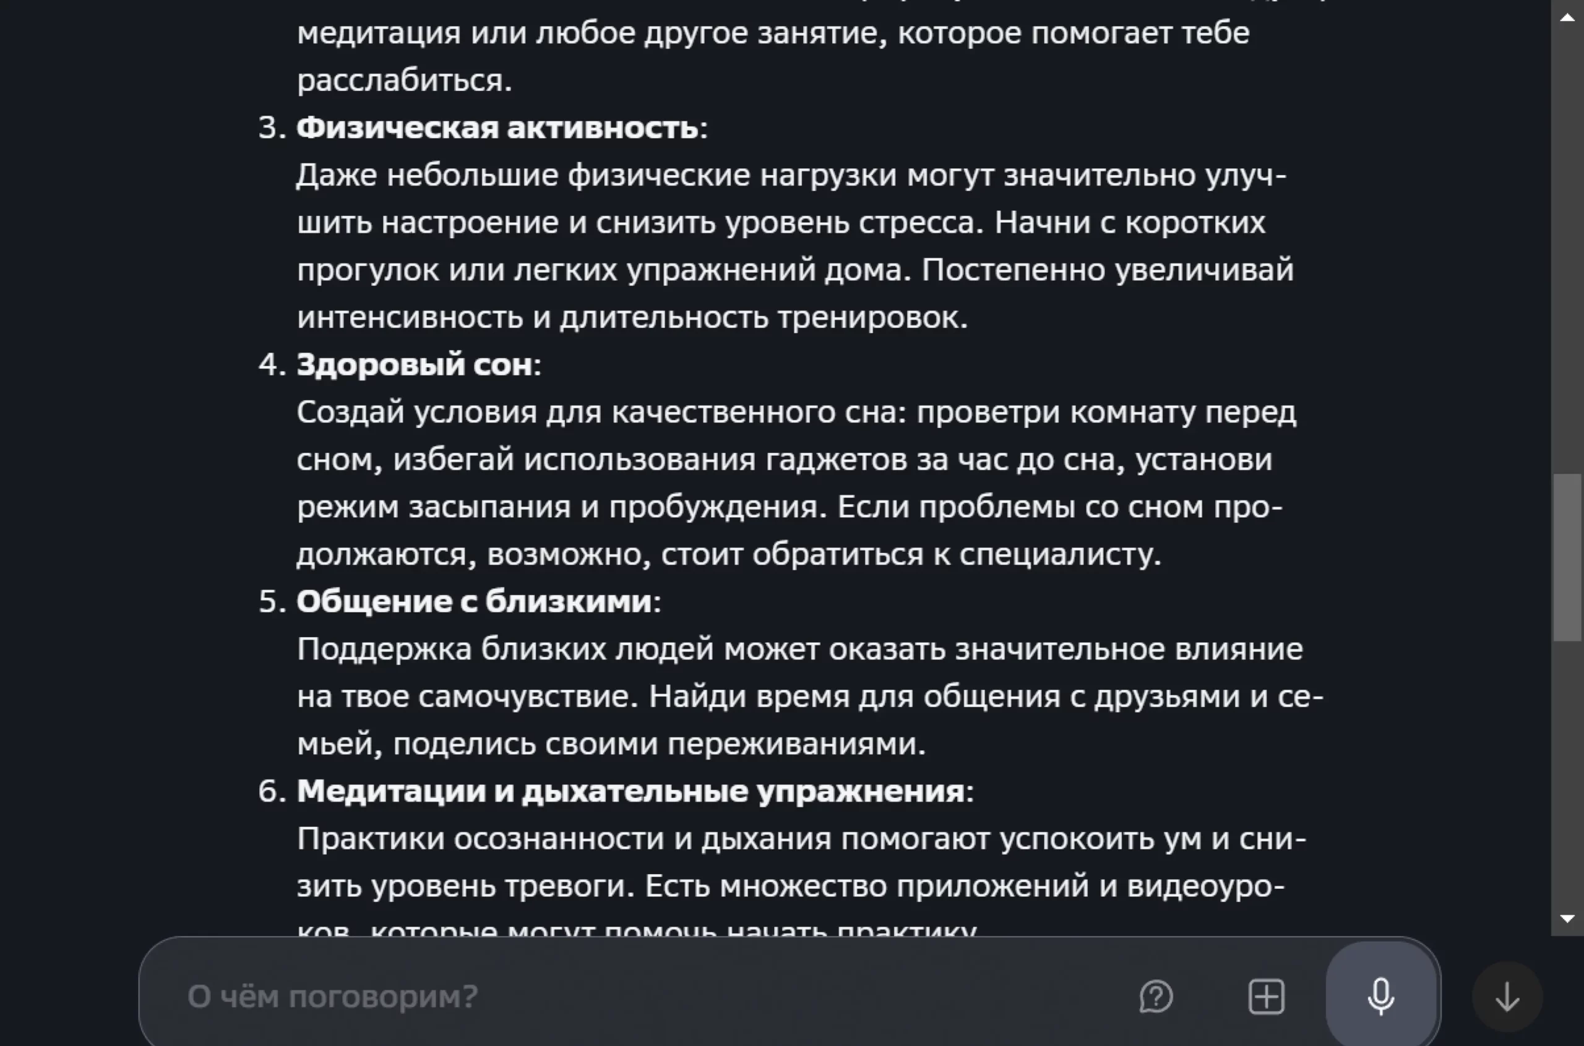Viewport: 1584px width, 1046px height.
Task: Click the scrollbar up arrow
Action: tap(1567, 18)
